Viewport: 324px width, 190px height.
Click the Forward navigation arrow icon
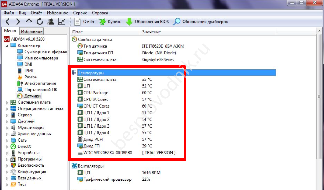[x=18, y=22]
